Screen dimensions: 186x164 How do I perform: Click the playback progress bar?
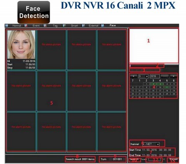(x=147, y=65)
